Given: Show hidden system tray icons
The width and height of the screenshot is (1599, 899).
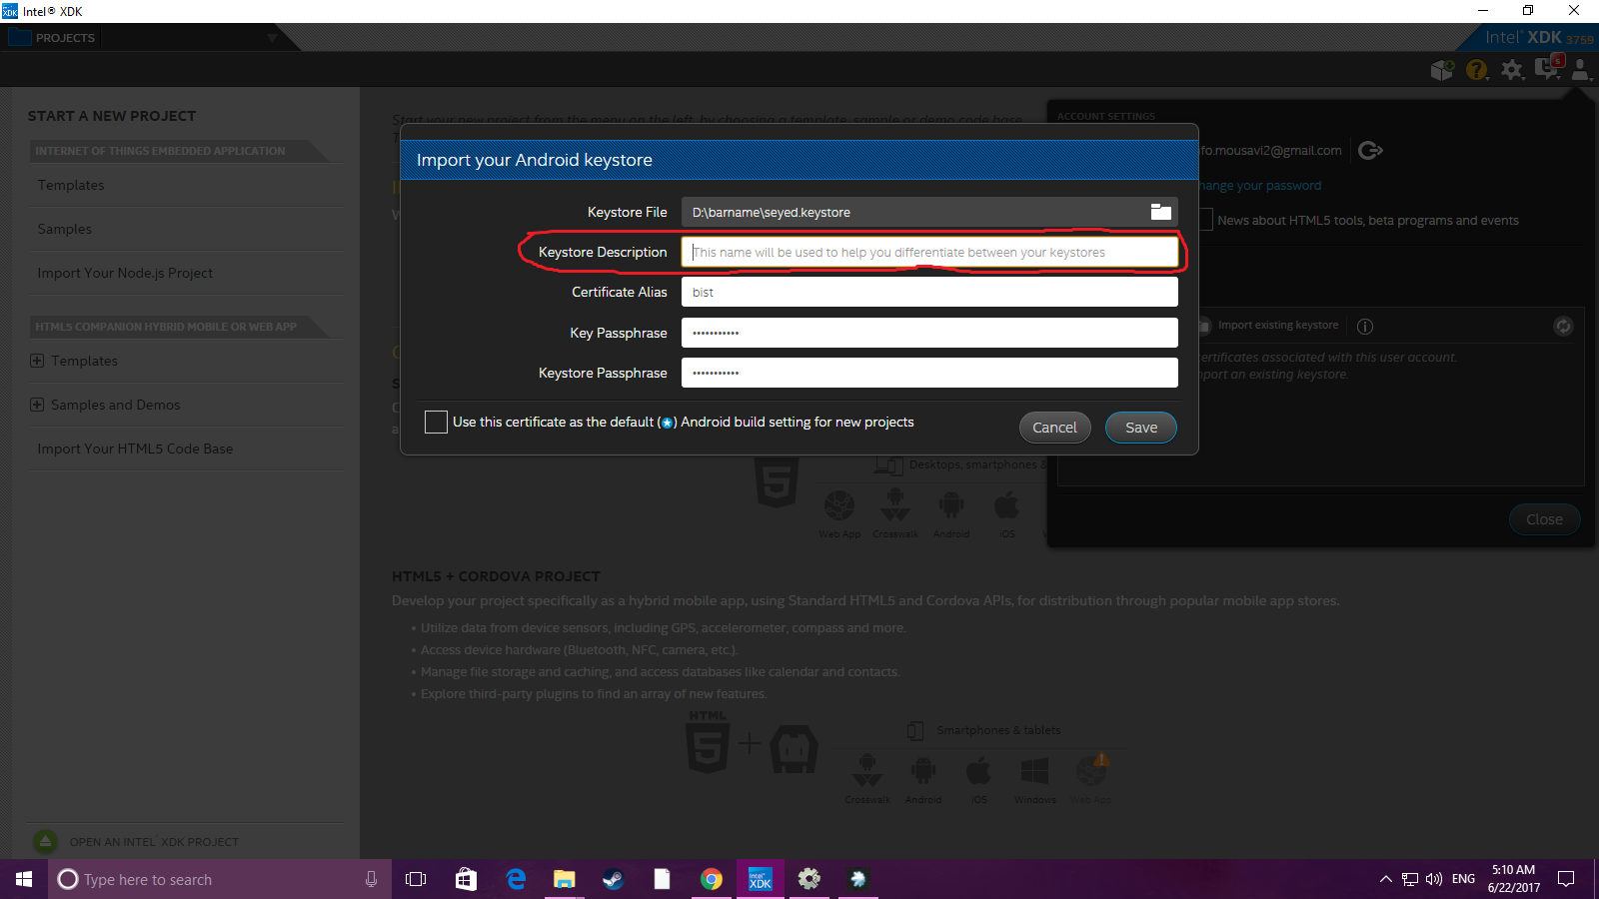Looking at the screenshot, I should coord(1385,879).
